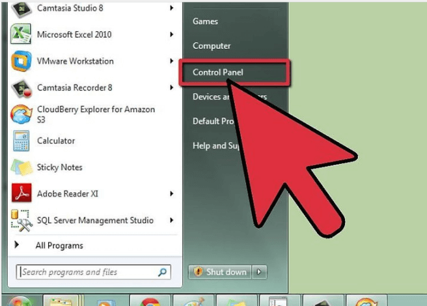Click the VMware Workstation label

pyautogui.click(x=76, y=61)
